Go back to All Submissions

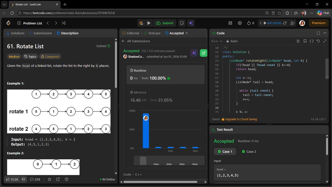tap(136, 41)
